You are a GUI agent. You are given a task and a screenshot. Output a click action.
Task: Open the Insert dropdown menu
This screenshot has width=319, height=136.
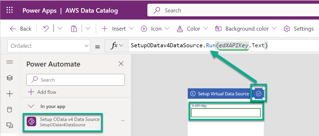coord(118,29)
